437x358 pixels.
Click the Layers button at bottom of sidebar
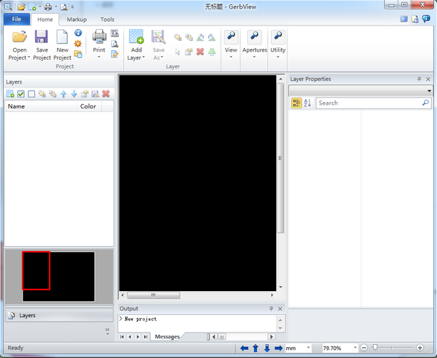(x=28, y=316)
